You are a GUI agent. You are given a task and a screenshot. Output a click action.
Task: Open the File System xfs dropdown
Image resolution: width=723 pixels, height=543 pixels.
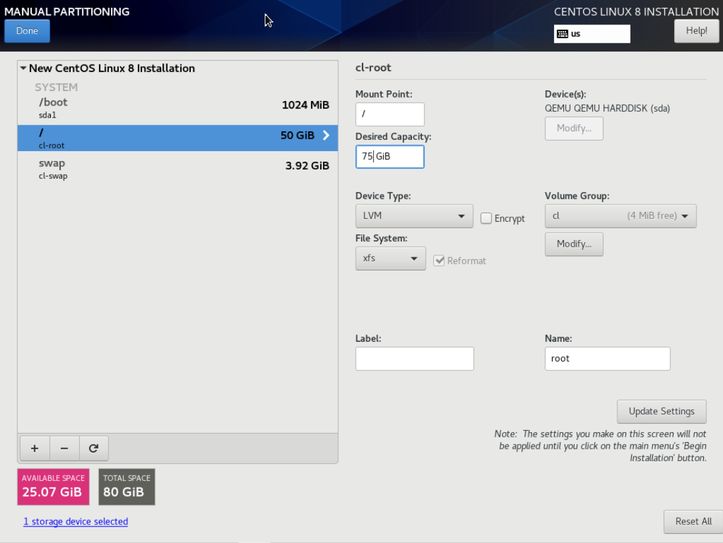390,259
